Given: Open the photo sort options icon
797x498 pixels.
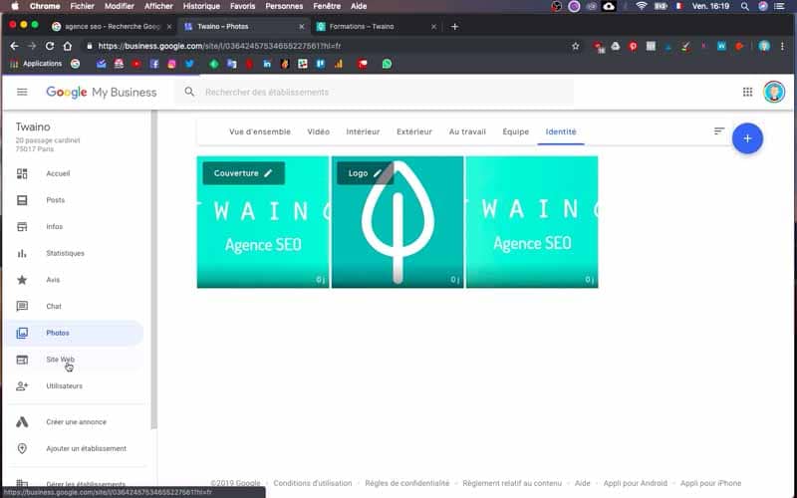Looking at the screenshot, I should point(718,131).
